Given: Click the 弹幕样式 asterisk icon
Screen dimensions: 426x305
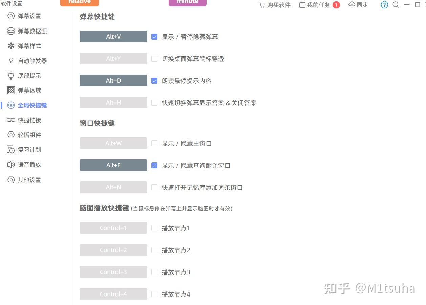Looking at the screenshot, I should click(x=11, y=46).
